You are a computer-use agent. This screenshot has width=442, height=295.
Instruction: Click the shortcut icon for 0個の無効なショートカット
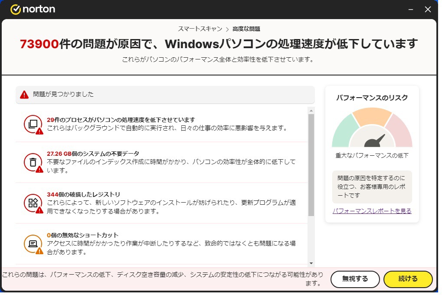(x=33, y=244)
